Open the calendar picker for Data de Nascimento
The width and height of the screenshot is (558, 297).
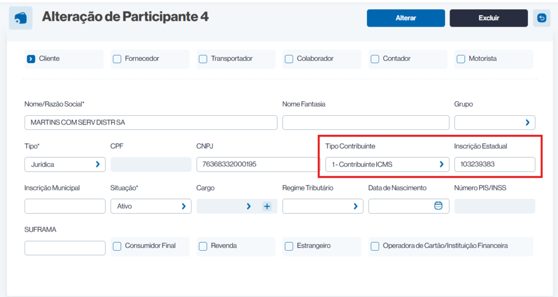438,206
